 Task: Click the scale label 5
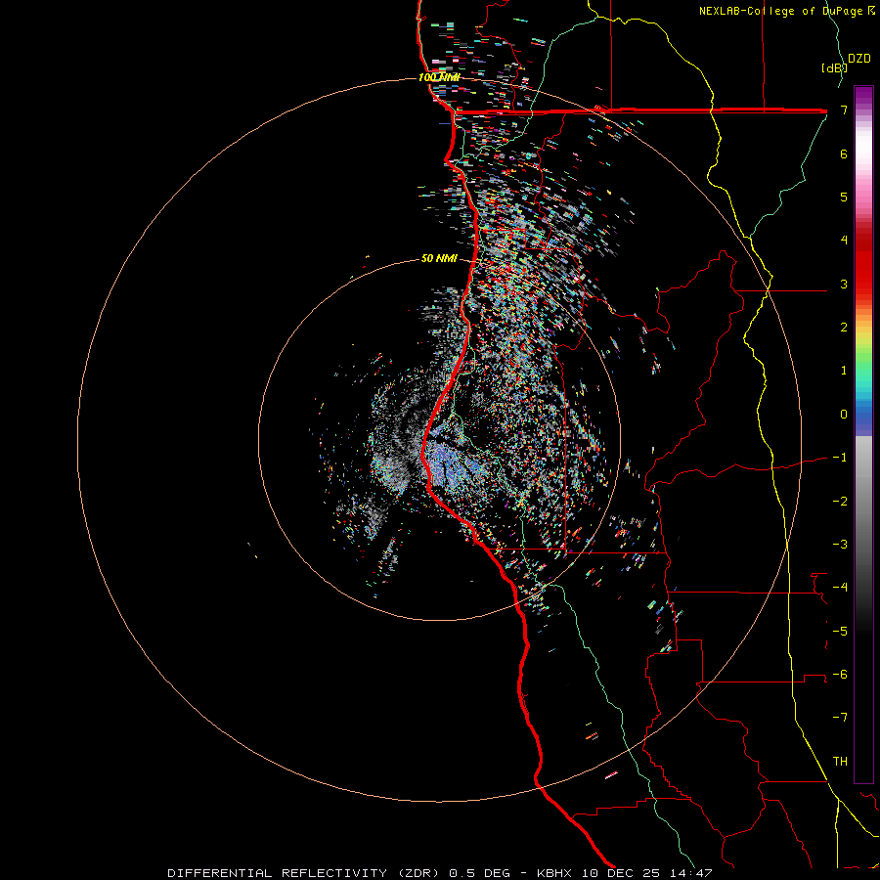(844, 197)
